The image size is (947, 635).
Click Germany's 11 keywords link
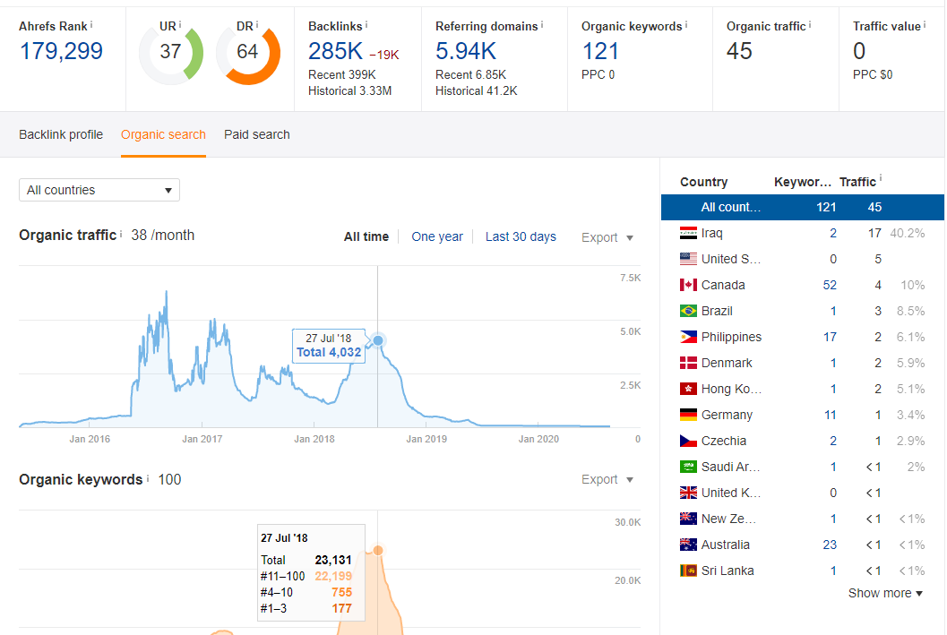tap(830, 415)
